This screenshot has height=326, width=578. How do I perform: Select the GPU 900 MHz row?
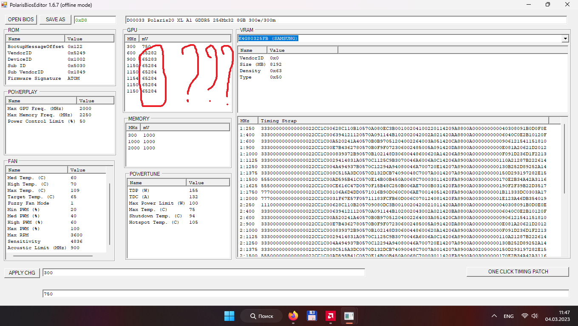click(178, 59)
